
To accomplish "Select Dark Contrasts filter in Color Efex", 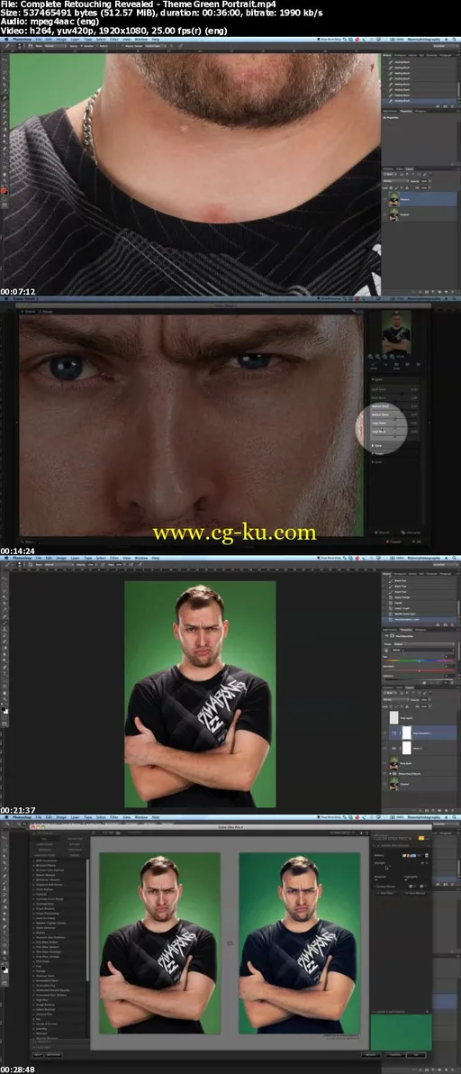I will 47,918.
